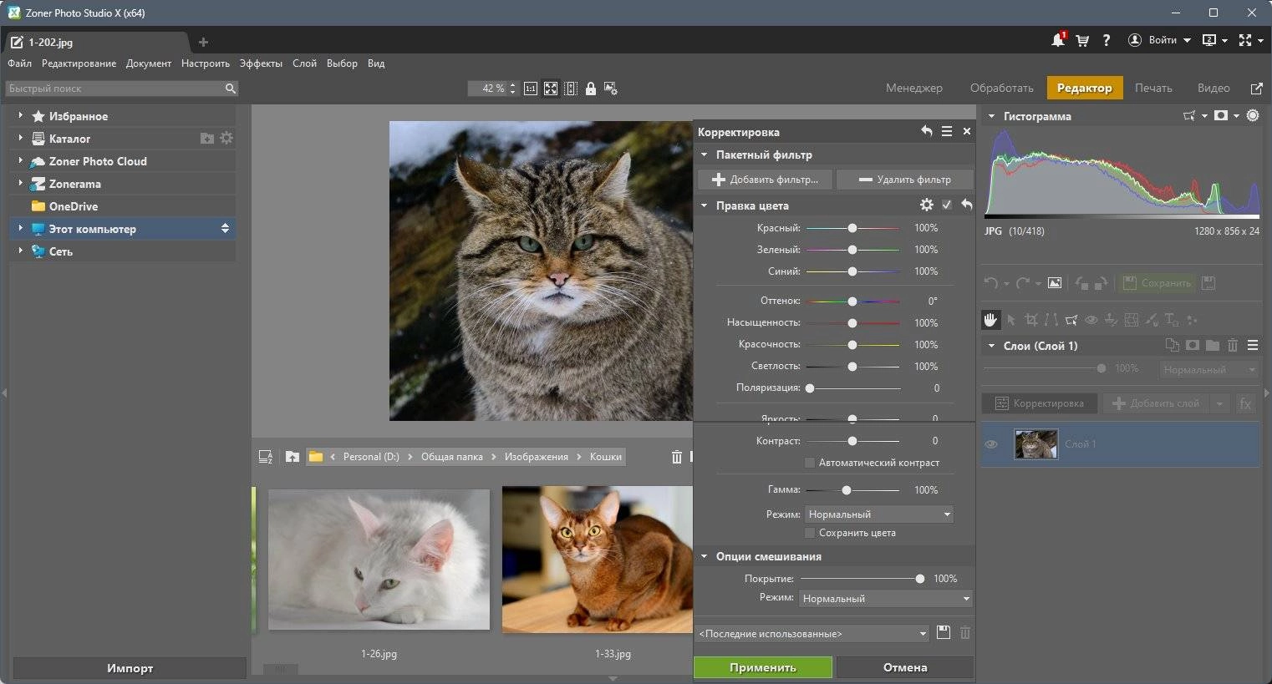Screen dimensions: 1272x684
Task: Add a mask in Слои panel header
Action: (1193, 345)
